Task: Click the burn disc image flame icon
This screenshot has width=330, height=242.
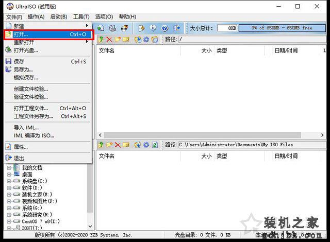Action: click(x=125, y=28)
